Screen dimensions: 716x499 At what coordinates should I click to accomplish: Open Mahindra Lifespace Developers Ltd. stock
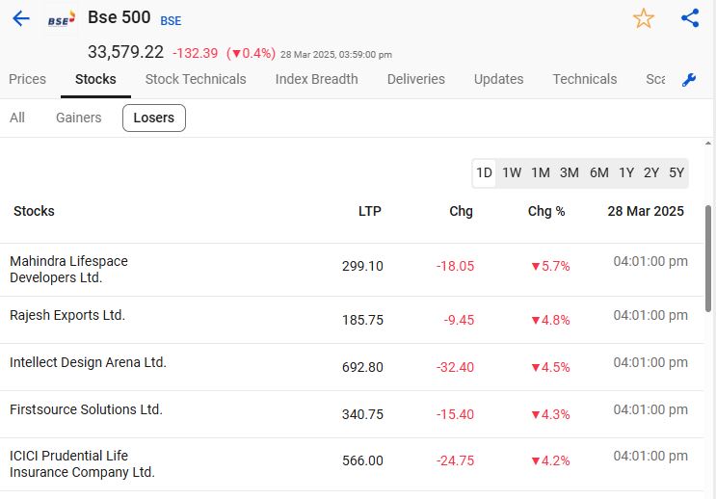pyautogui.click(x=68, y=269)
